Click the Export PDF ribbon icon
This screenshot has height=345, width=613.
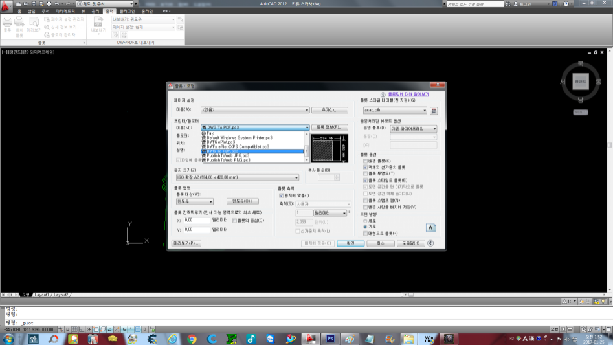point(98,22)
